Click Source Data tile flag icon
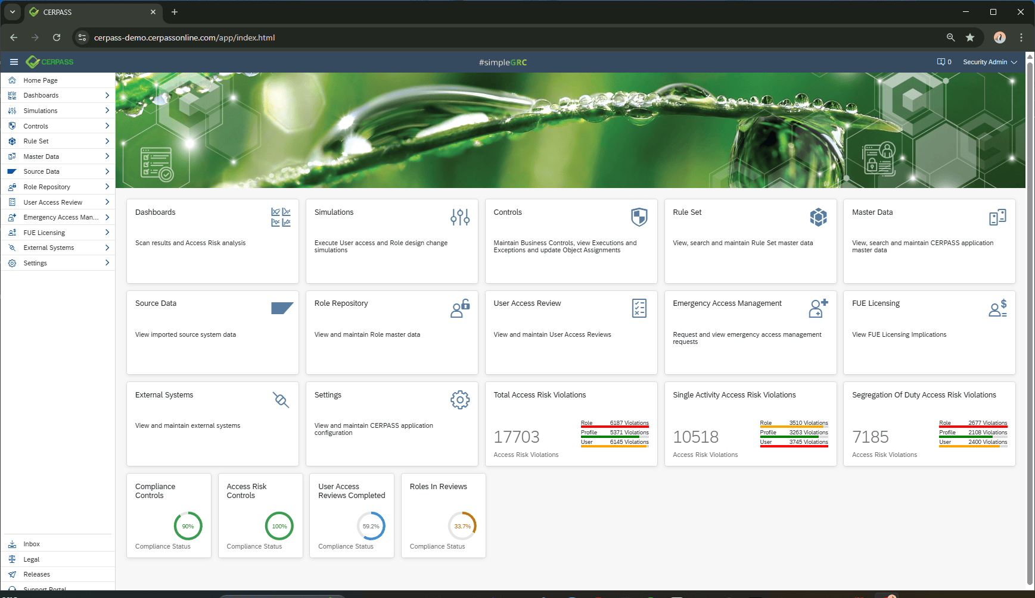The image size is (1035, 598). [282, 308]
